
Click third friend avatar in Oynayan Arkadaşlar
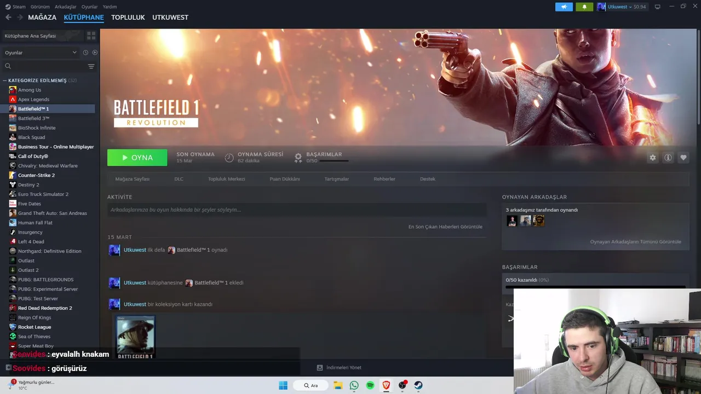tap(538, 221)
